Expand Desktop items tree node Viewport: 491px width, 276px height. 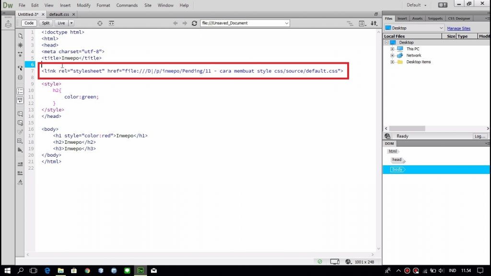click(392, 62)
